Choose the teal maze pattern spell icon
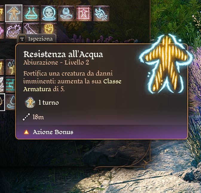Image resolution: width=201 pixels, height=193 pixels. [x=10, y=85]
